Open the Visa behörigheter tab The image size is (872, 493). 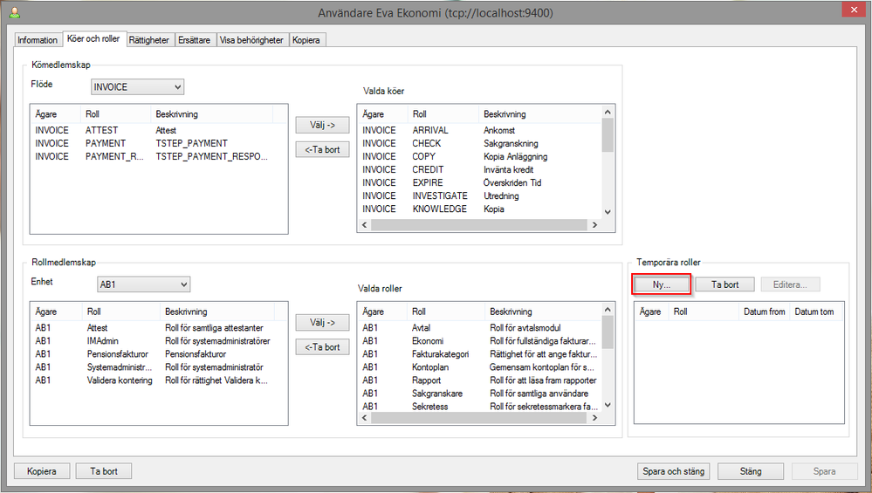[x=251, y=40]
